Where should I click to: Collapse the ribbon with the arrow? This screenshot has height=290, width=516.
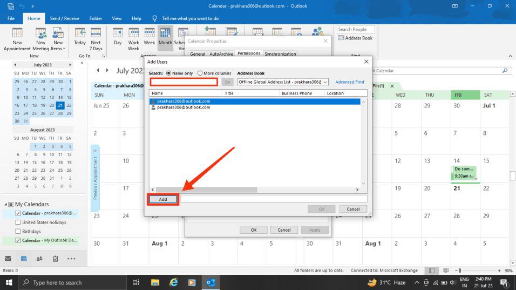point(511,56)
